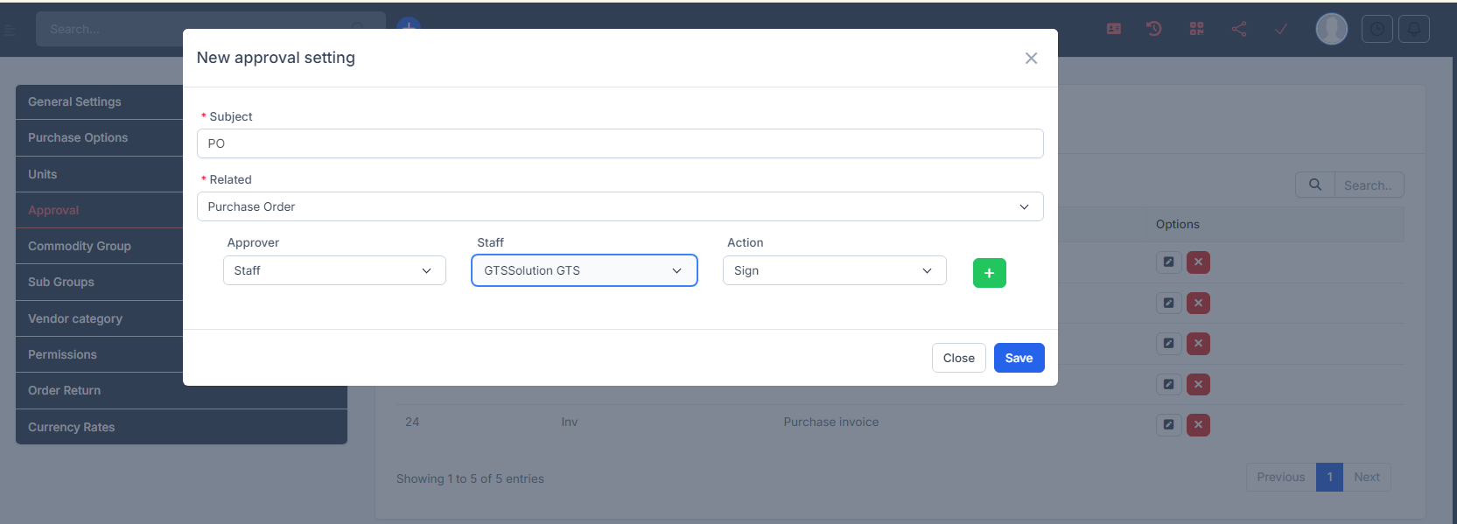Delete the Purchase invoice row with red X
The image size is (1457, 524).
1198,425
